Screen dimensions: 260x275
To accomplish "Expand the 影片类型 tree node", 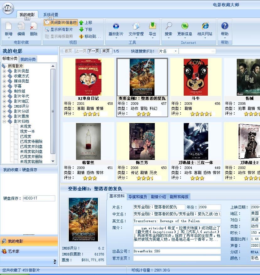I will 4,71.
